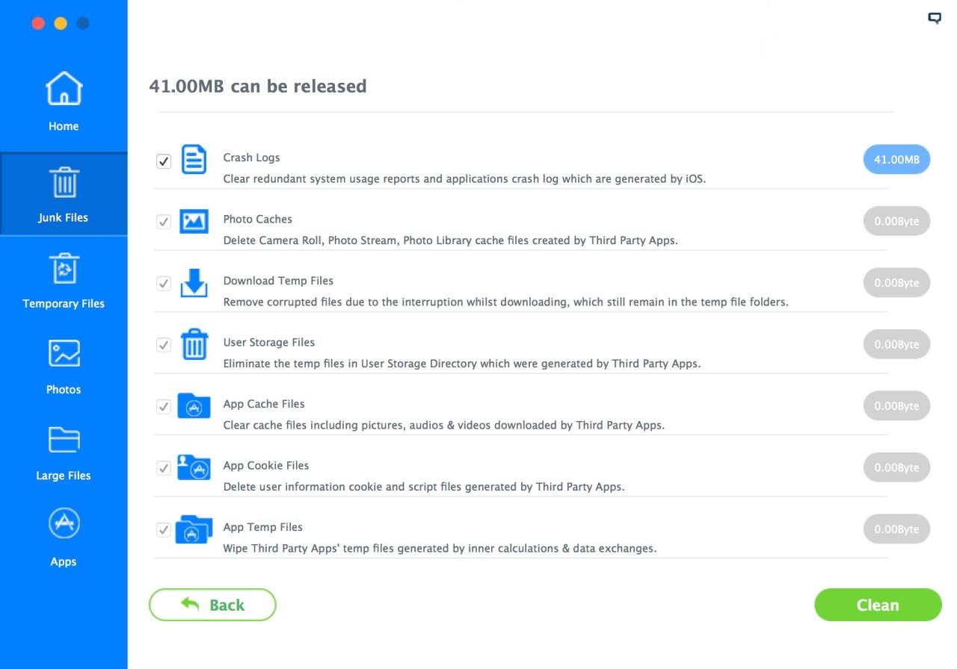The width and height of the screenshot is (957, 669).
Task: Click the red close window button
Action: [x=38, y=23]
